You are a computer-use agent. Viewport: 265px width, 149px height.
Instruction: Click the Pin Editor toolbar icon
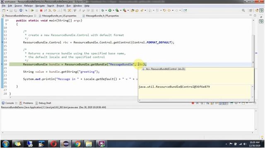point(185,10)
